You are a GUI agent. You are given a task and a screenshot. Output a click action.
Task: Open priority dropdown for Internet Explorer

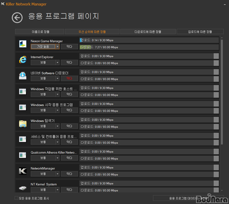coord(57,62)
